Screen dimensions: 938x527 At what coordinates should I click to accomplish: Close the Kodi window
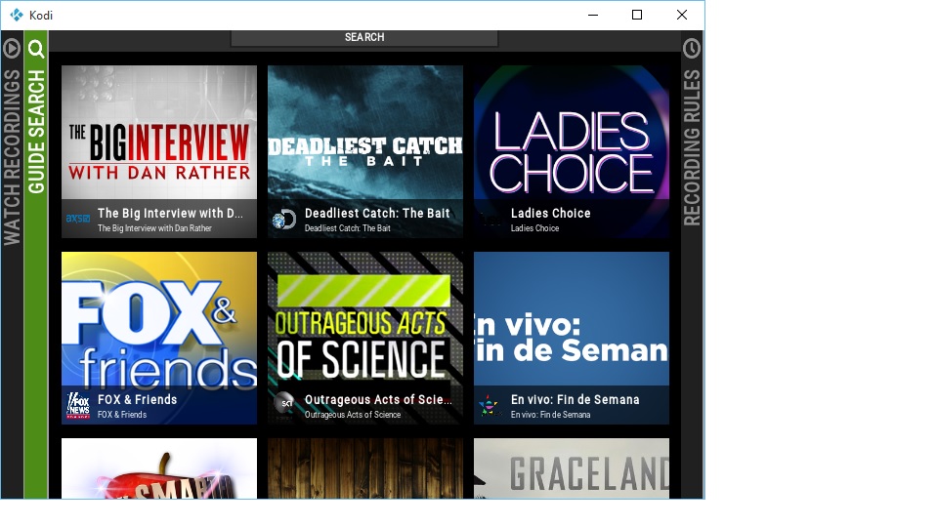click(681, 15)
